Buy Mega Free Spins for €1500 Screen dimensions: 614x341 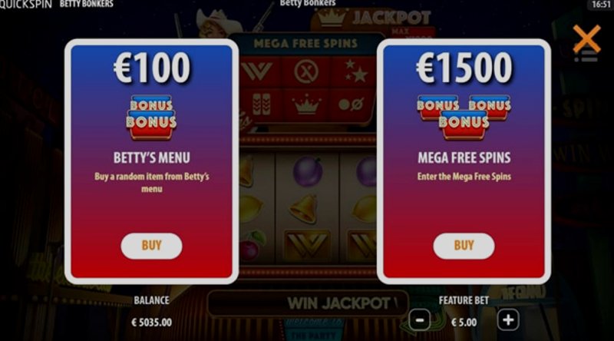[x=464, y=246]
